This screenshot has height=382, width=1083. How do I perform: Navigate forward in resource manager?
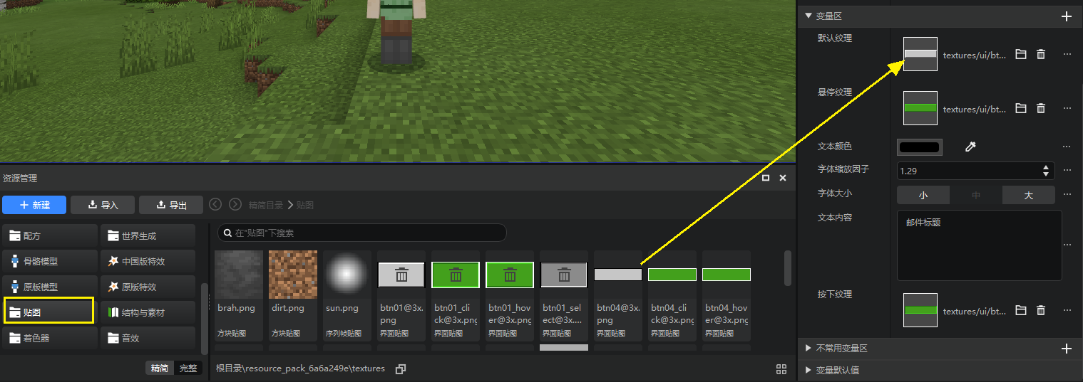coord(235,205)
